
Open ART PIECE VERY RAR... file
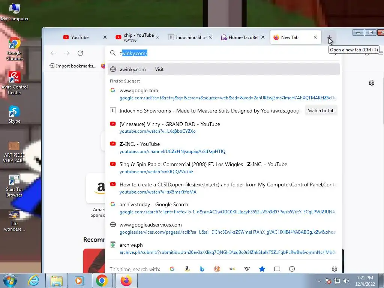pyautogui.click(x=14, y=152)
